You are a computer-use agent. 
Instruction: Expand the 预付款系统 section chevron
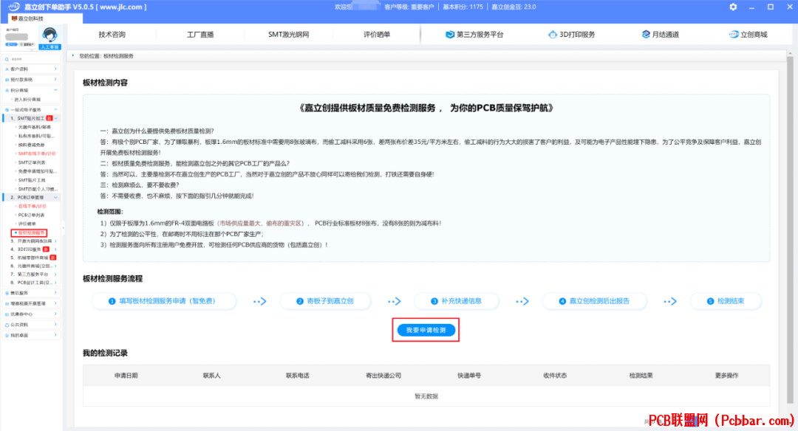55,79
